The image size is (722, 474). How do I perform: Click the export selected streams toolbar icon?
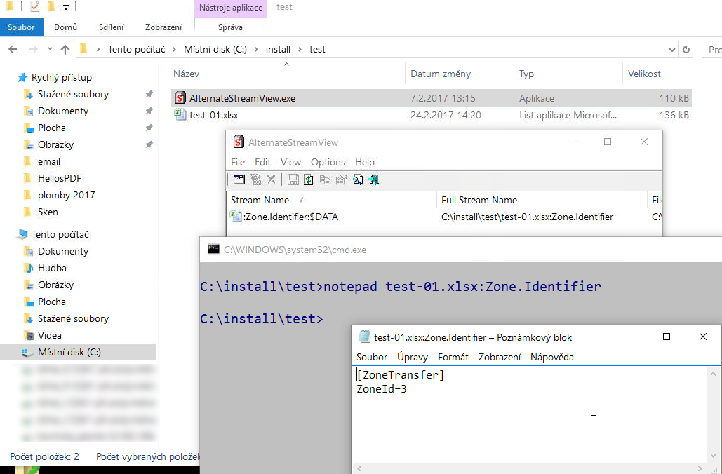255,180
